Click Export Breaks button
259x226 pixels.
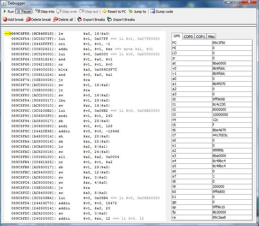point(91,20)
